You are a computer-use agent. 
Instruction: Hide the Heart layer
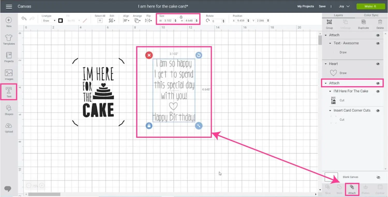pyautogui.click(x=378, y=64)
